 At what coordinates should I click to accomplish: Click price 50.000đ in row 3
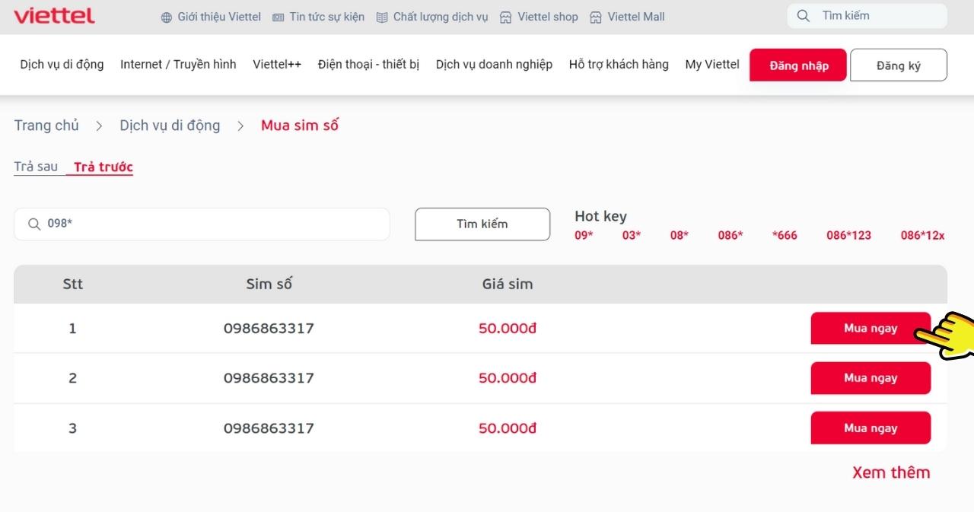point(508,428)
